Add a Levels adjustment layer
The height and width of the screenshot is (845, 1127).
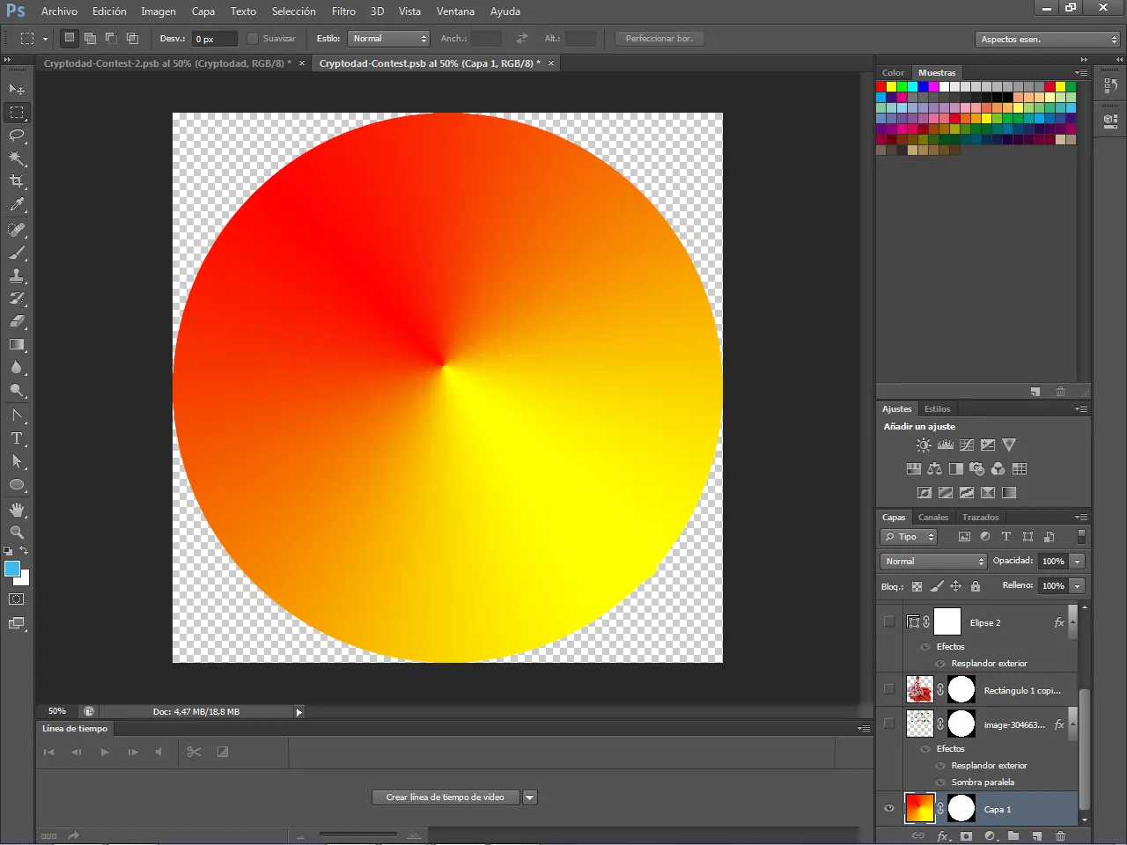pos(946,445)
